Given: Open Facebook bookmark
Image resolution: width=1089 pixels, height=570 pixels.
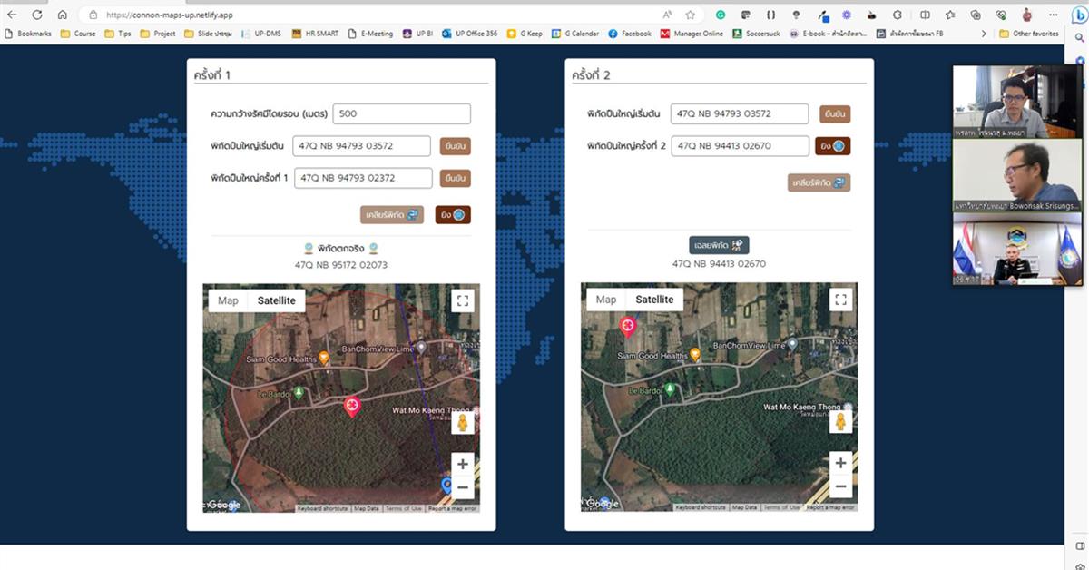Looking at the screenshot, I should click(x=630, y=34).
